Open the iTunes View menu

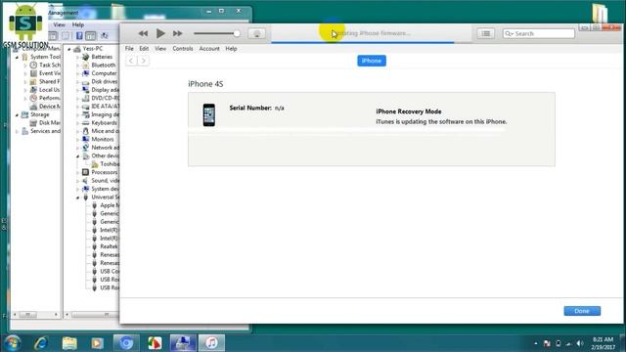pyautogui.click(x=160, y=48)
